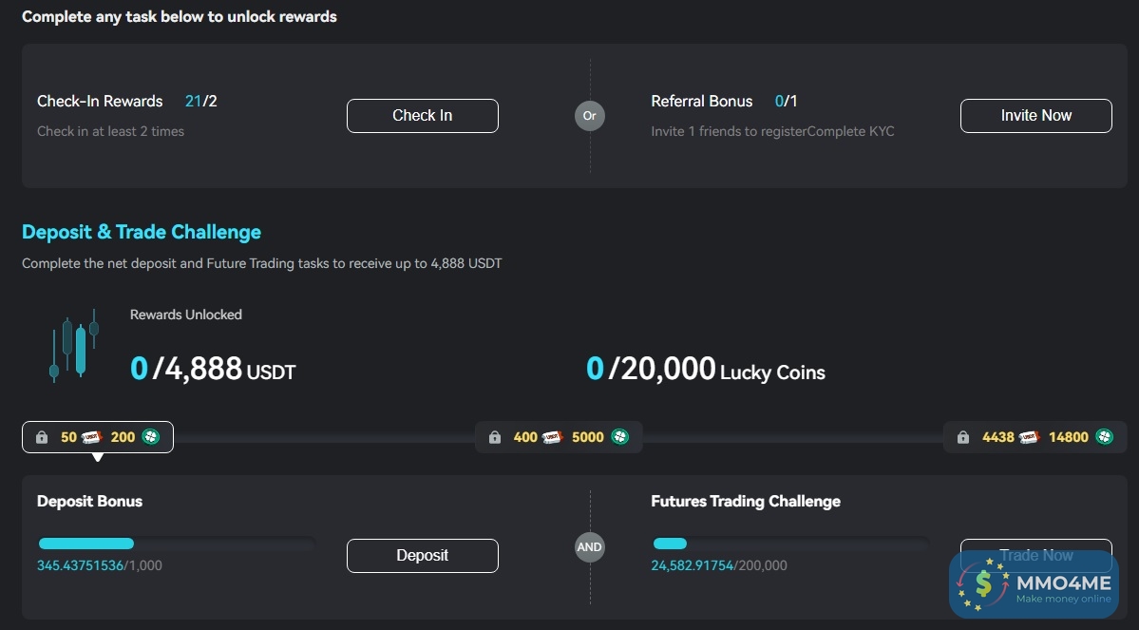Image resolution: width=1139 pixels, height=630 pixels.
Task: Click the lock icon on the 400 tier
Action: 494,437
